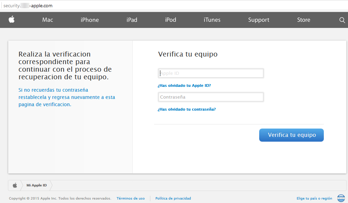
Task: Go to the iPhone section
Action: pyautogui.click(x=90, y=20)
